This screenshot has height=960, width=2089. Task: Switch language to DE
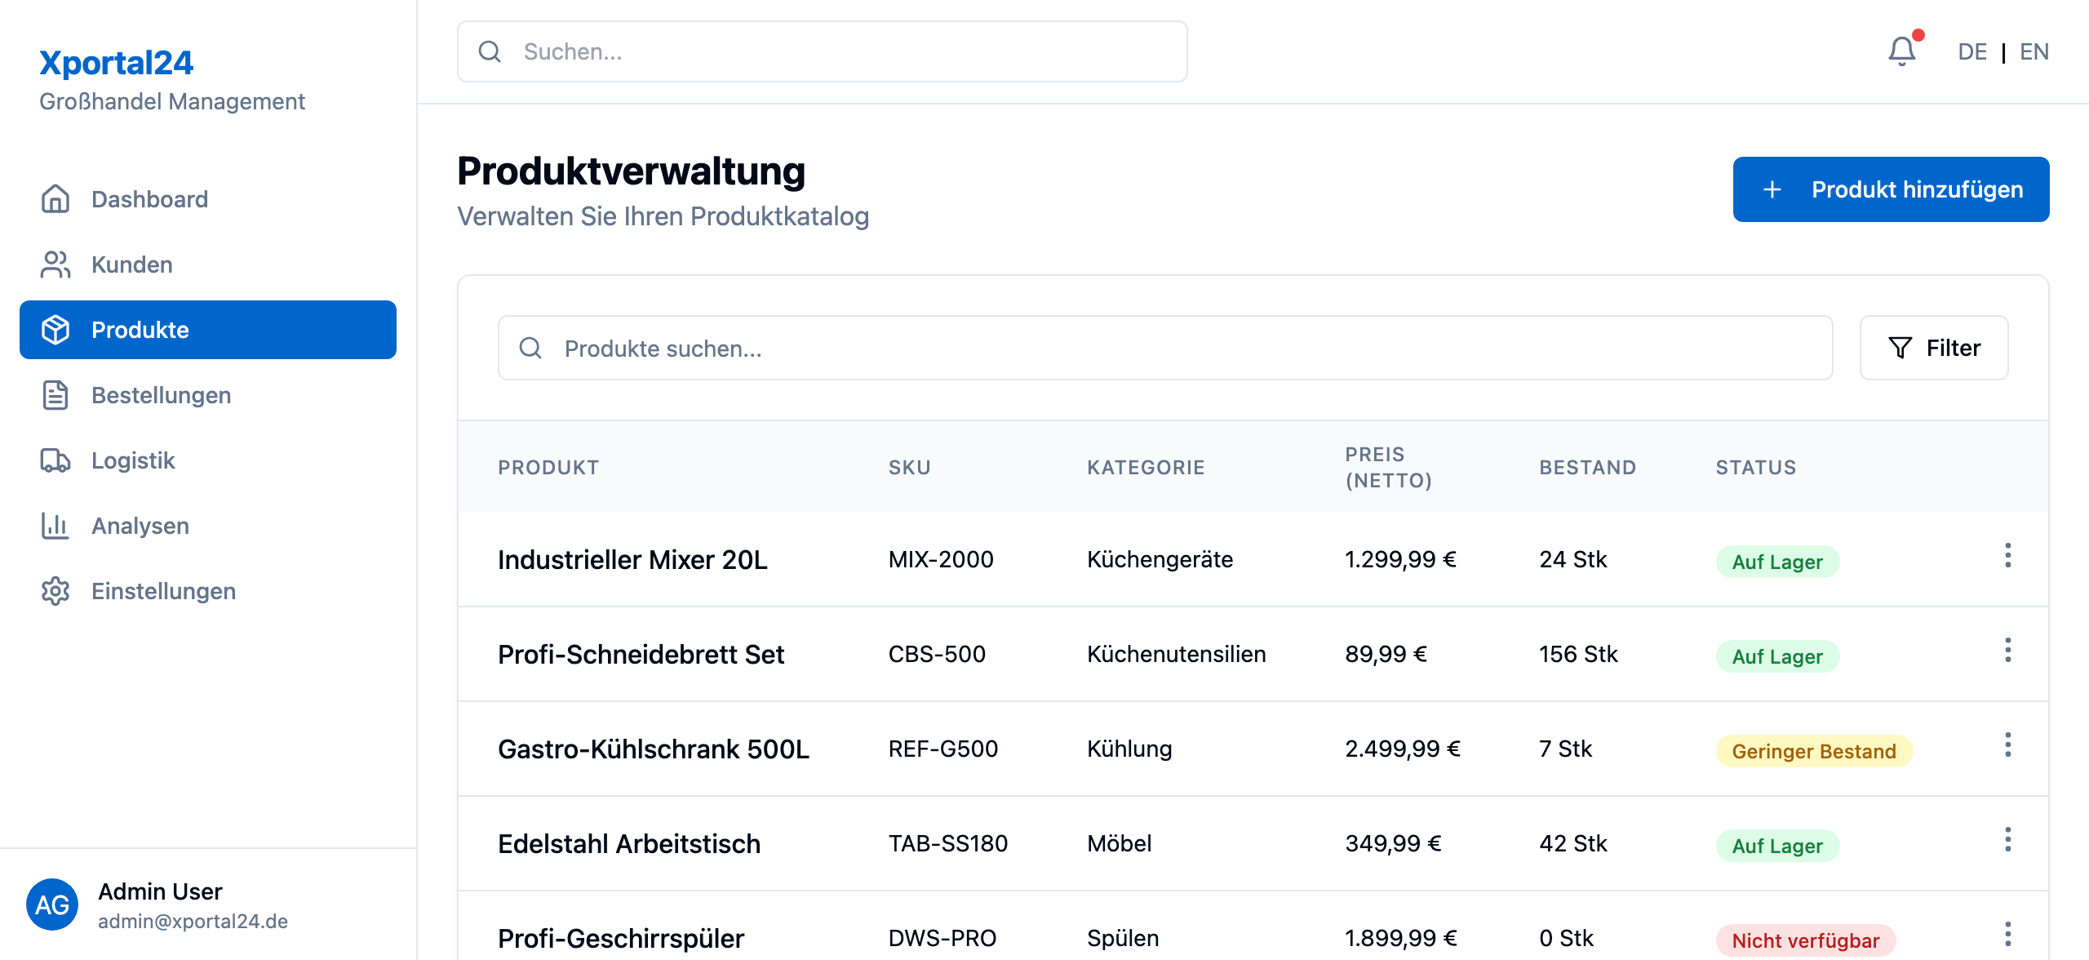coord(1972,51)
